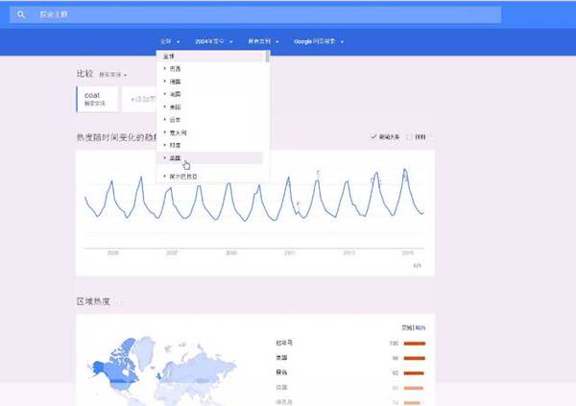
Task: Choose 阿尔巴尼亚 from the region list
Action: (183, 177)
